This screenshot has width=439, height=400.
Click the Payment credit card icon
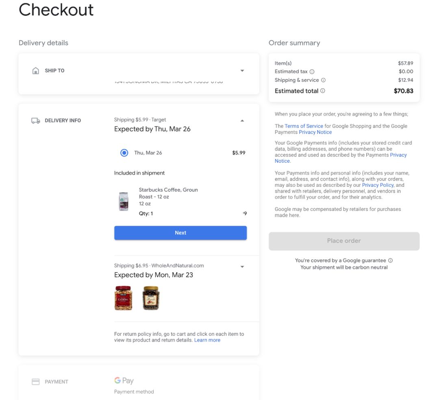35,382
